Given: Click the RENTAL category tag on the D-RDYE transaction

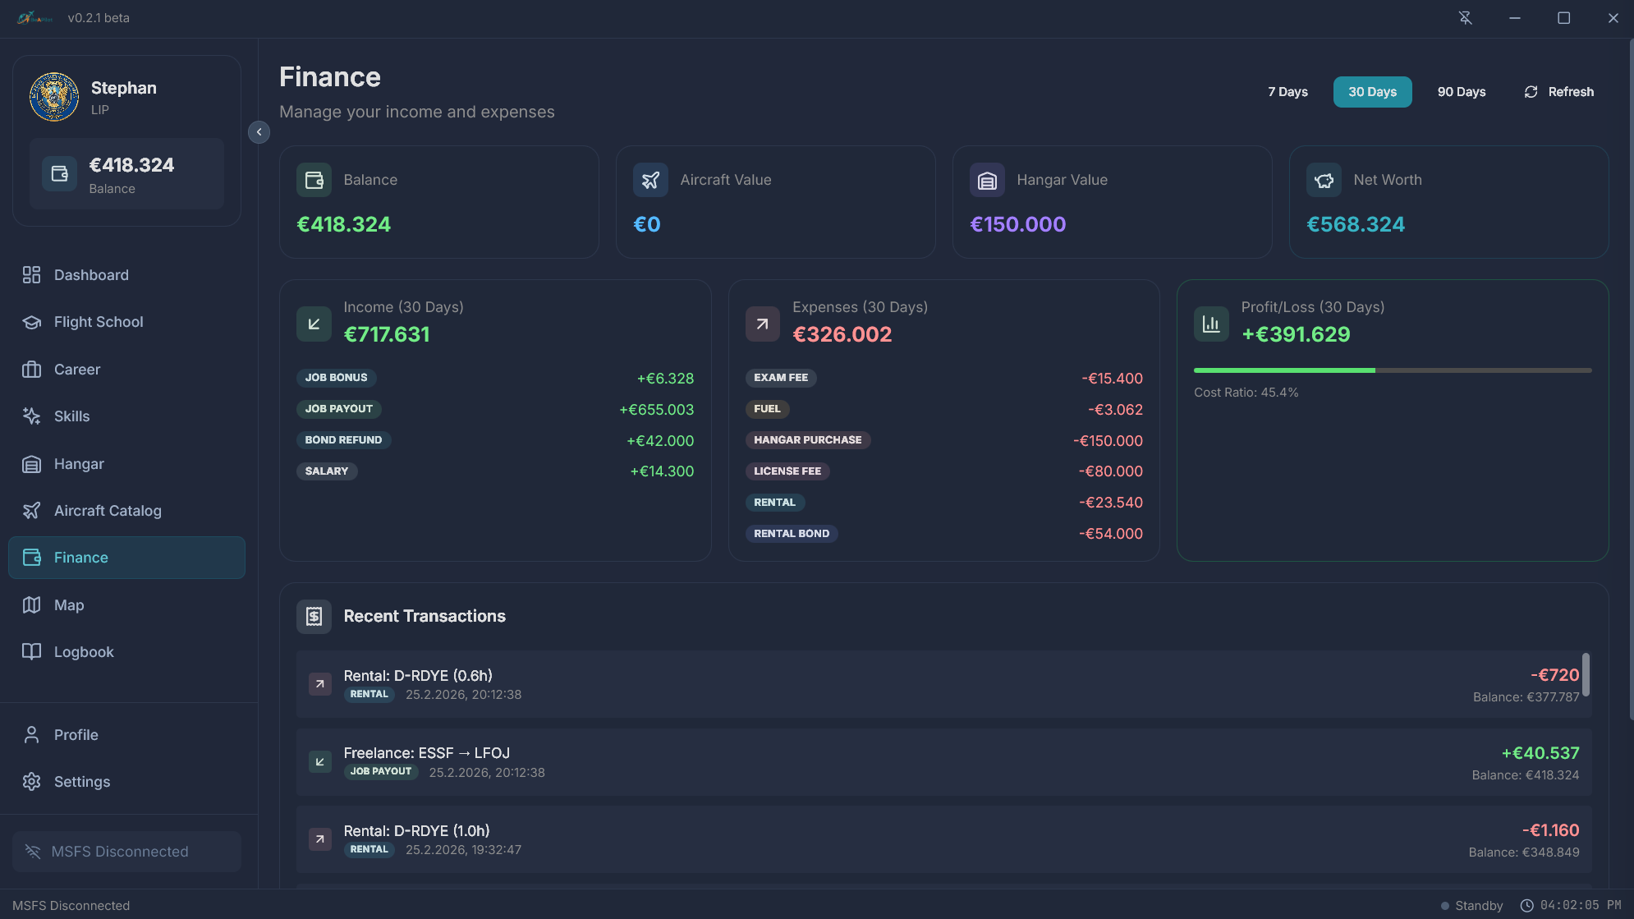Looking at the screenshot, I should tap(369, 694).
